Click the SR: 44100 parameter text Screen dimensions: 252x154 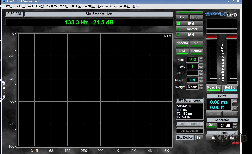184,106
